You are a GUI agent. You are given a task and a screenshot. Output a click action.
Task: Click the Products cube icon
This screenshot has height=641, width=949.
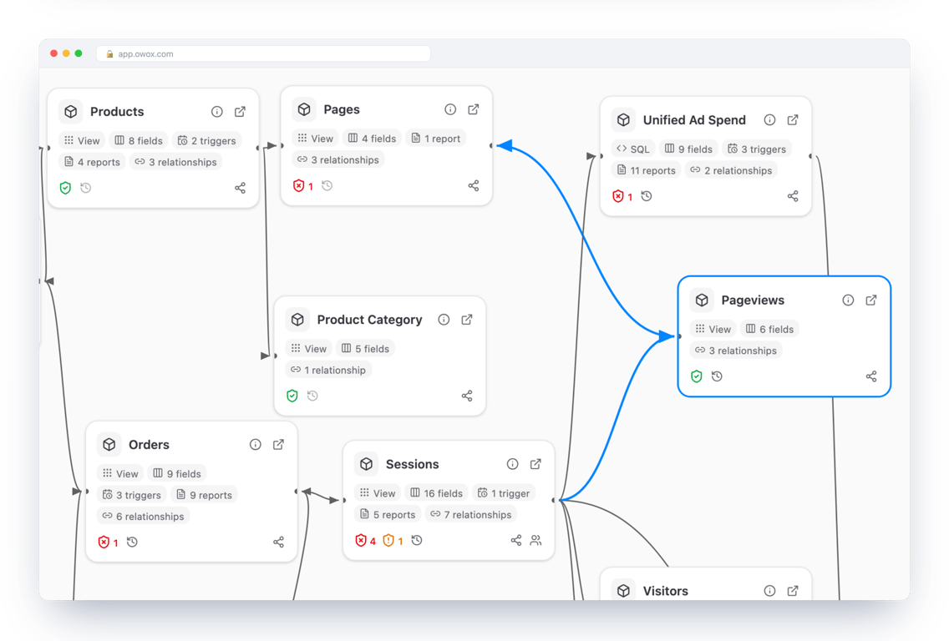coord(71,112)
